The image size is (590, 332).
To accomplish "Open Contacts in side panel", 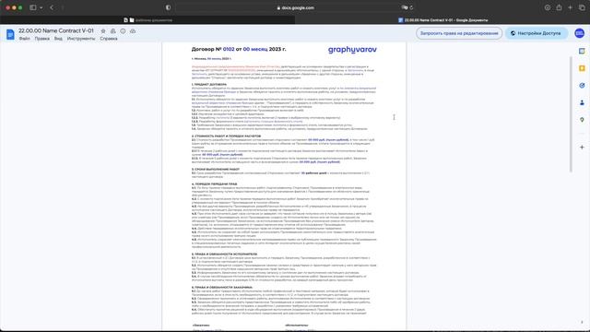I will [x=582, y=102].
